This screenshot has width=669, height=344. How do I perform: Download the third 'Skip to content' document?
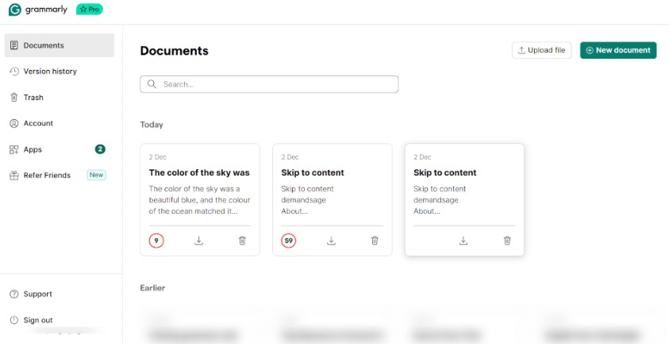click(463, 241)
